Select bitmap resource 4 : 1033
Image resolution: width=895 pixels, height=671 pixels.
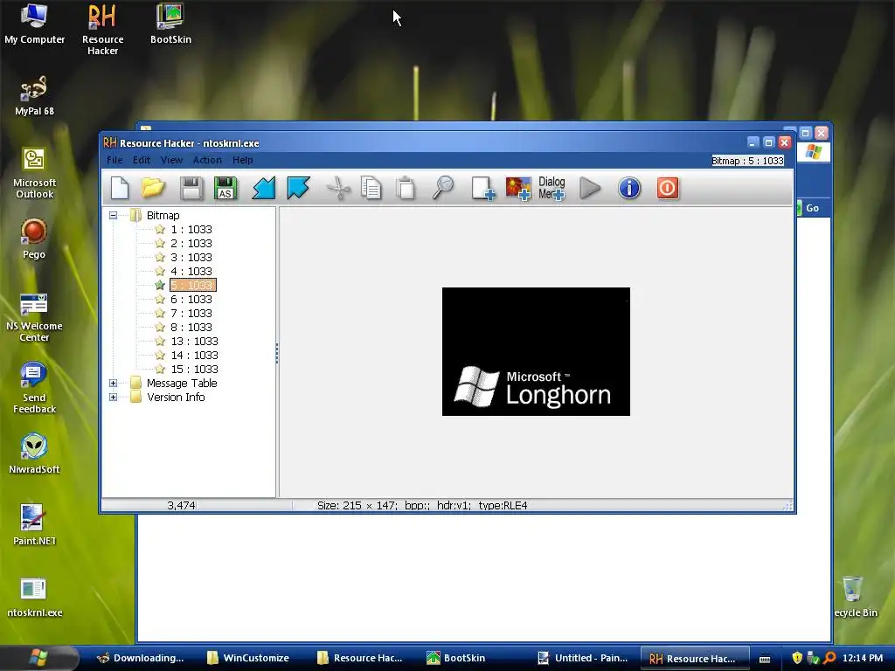191,272
